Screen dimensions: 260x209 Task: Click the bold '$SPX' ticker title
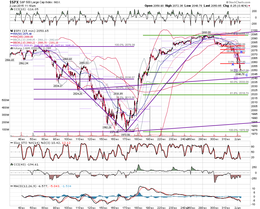14,2
